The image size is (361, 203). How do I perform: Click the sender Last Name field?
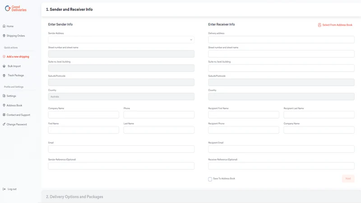click(159, 130)
